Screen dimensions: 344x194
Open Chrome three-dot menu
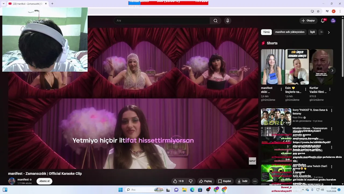(x=340, y=11)
